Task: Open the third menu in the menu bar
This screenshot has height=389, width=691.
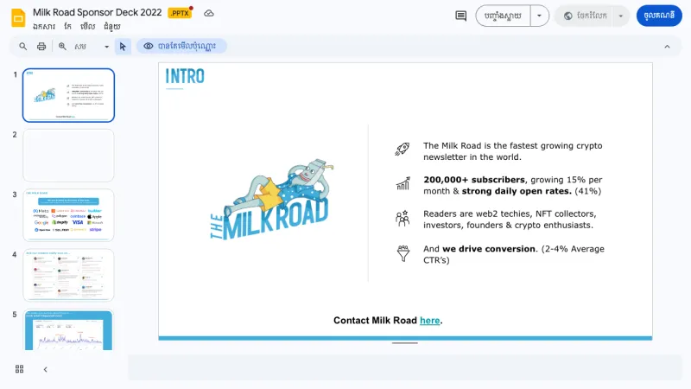Action: [x=88, y=27]
